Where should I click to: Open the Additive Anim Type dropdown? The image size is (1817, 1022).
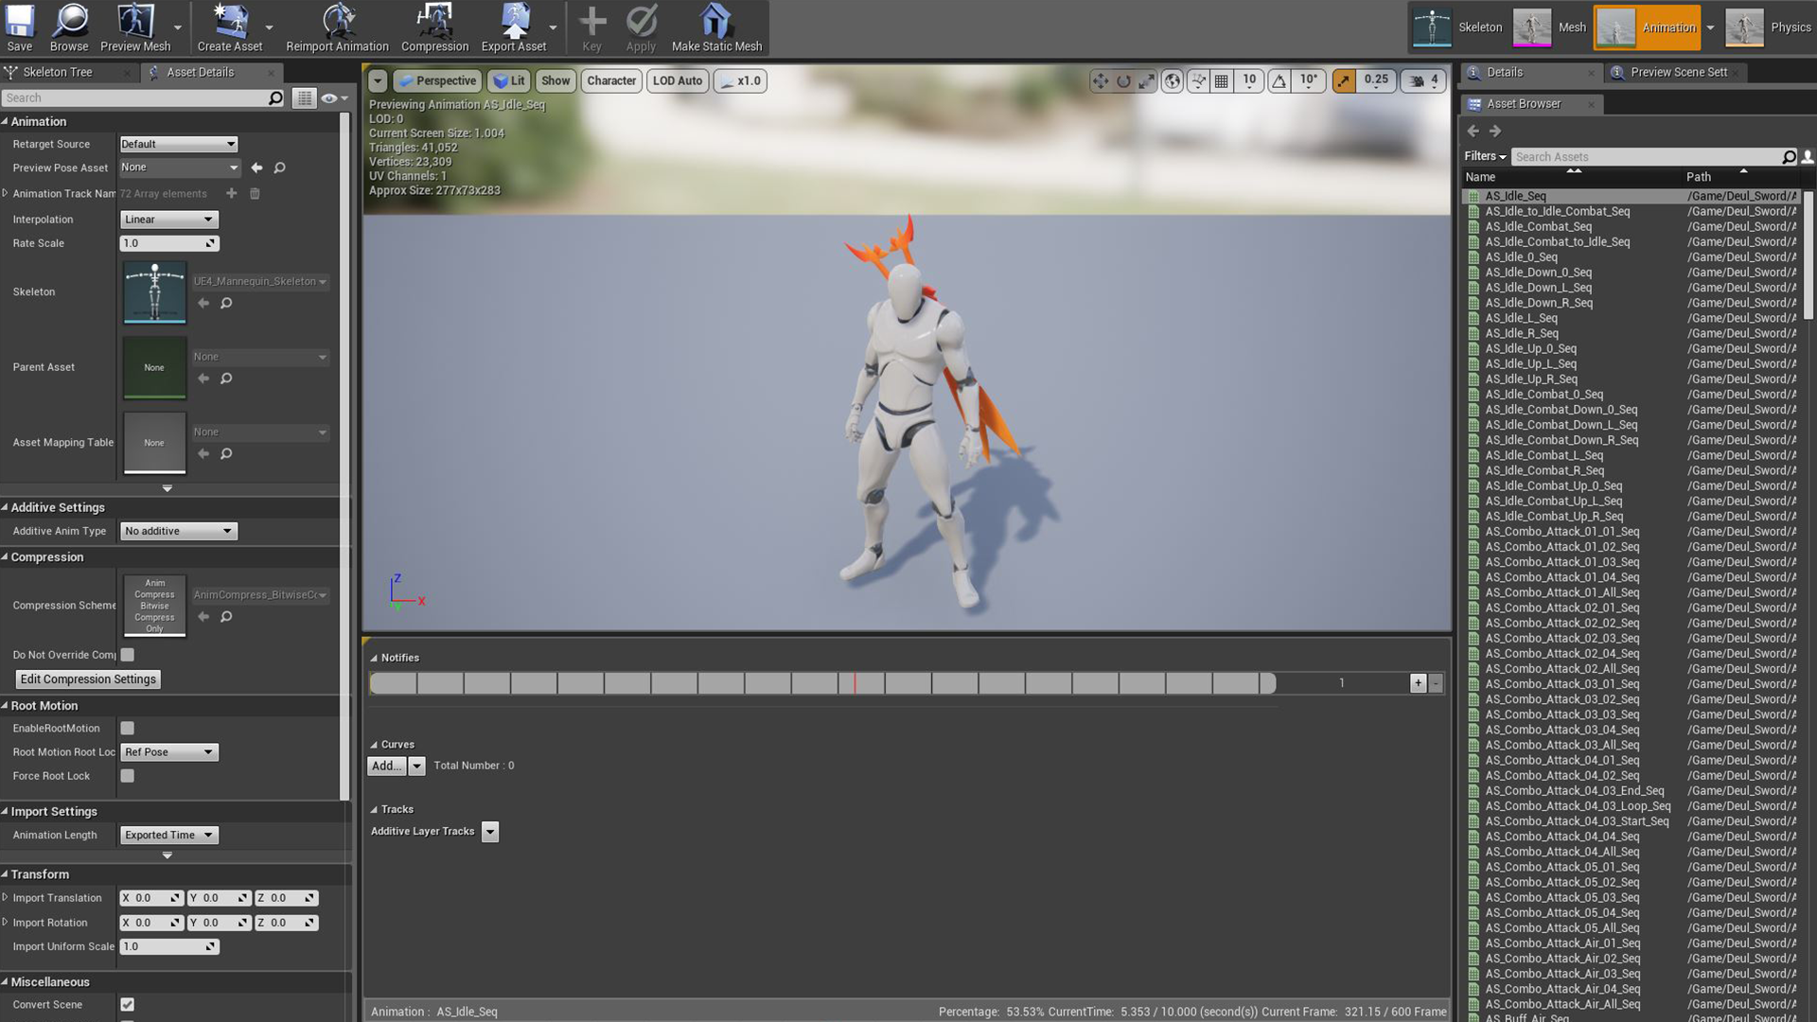tap(178, 531)
